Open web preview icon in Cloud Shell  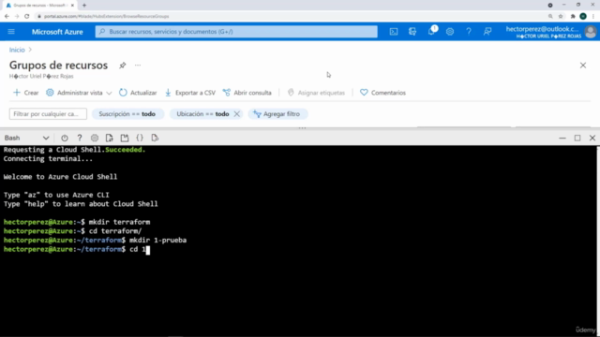tap(155, 138)
